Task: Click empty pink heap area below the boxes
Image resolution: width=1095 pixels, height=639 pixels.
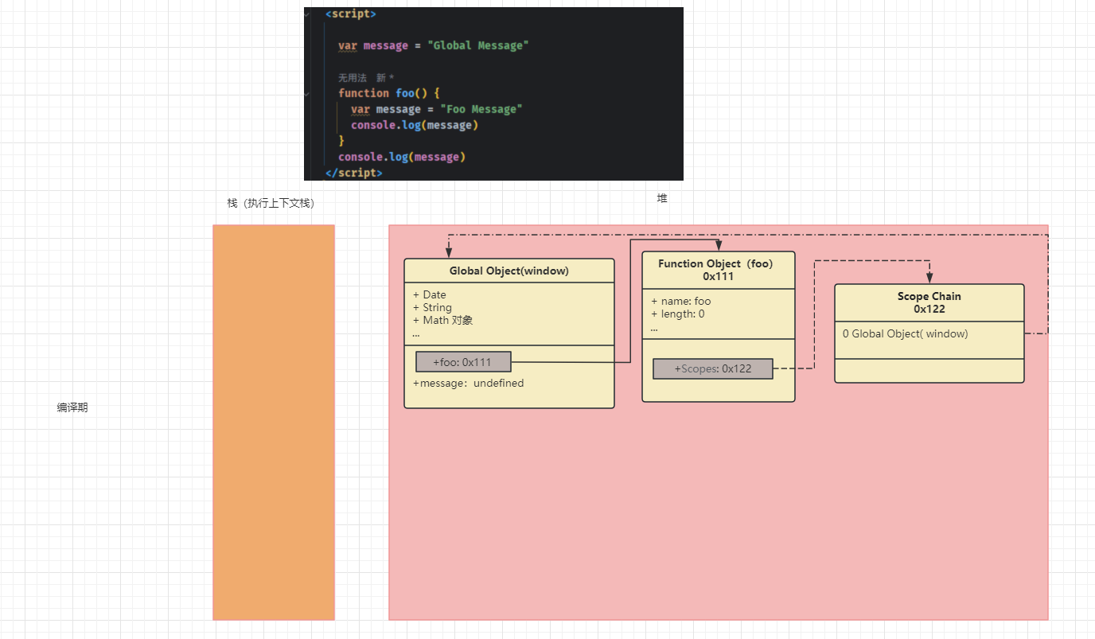Action: (716, 517)
